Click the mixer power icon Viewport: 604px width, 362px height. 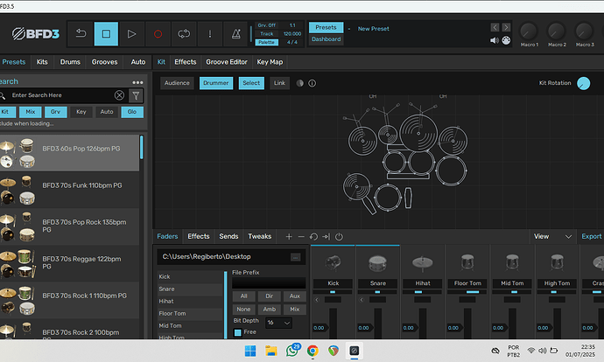(x=339, y=237)
